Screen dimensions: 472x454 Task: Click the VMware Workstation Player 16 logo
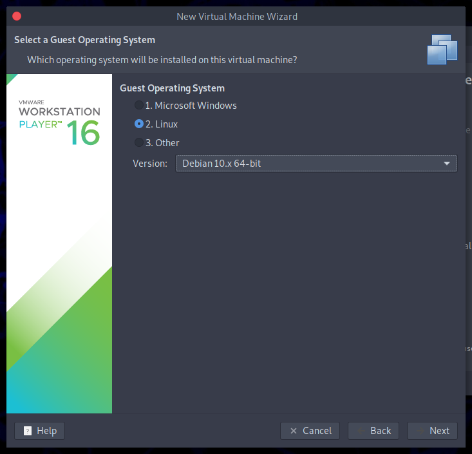(x=59, y=122)
